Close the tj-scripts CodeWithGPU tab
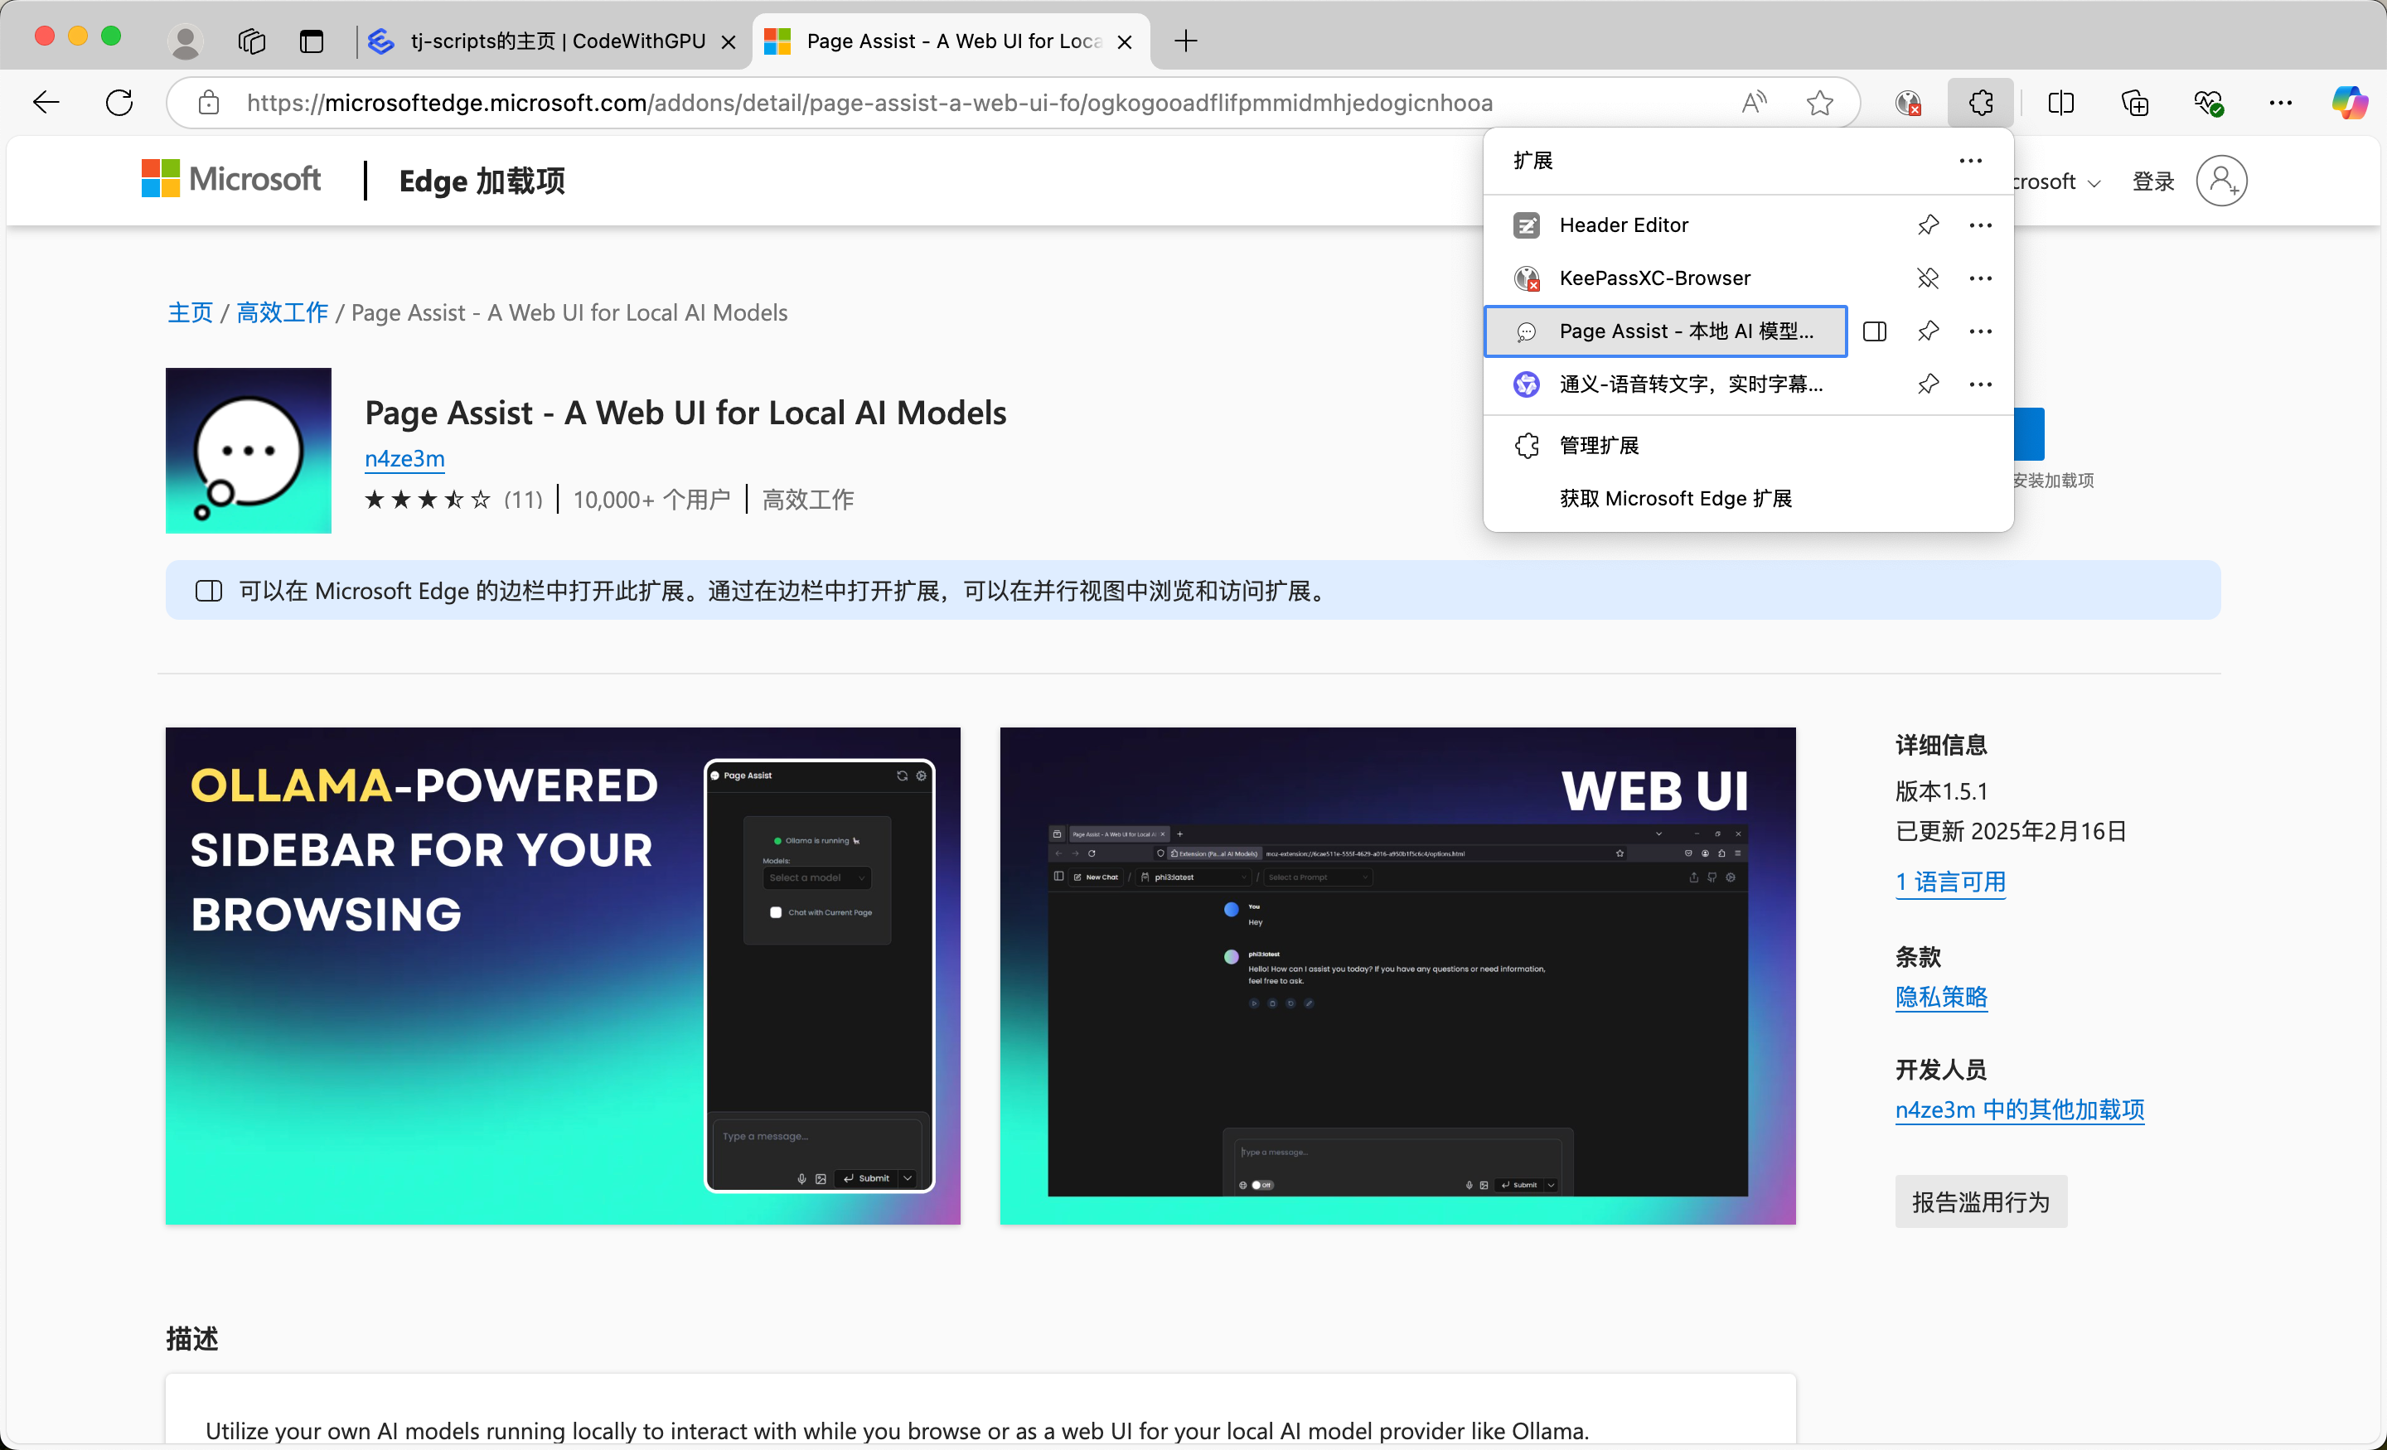Viewport: 2387px width, 1450px height. pos(729,41)
